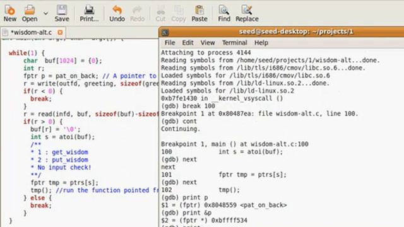The width and height of the screenshot is (404, 227).
Task: Open the terminal Edit menu
Action: click(x=188, y=43)
